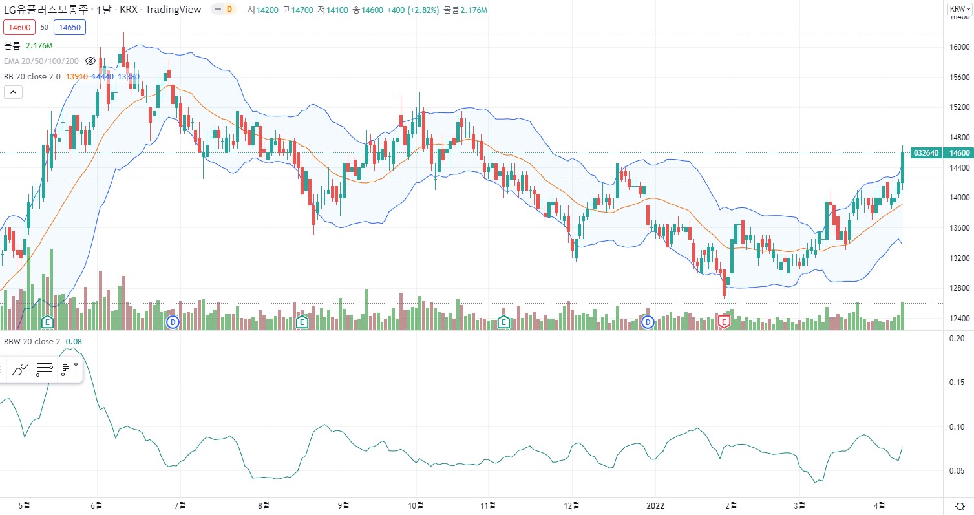Click the red E earnings marker near 2월
This screenshot has width=974, height=515.
tap(725, 321)
